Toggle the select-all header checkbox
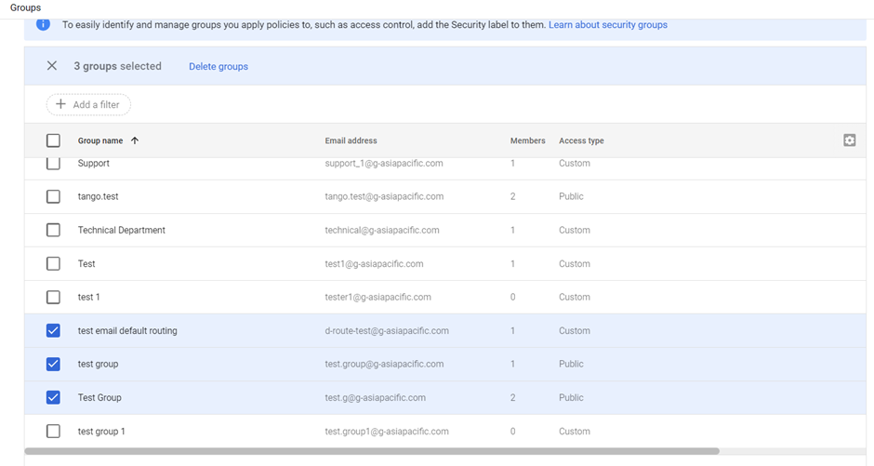 point(53,140)
